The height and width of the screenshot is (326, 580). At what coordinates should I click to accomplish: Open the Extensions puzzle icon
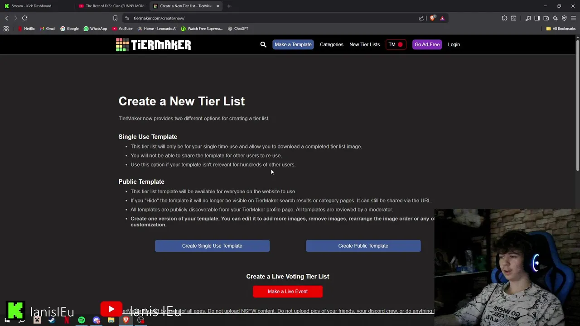[504, 18]
